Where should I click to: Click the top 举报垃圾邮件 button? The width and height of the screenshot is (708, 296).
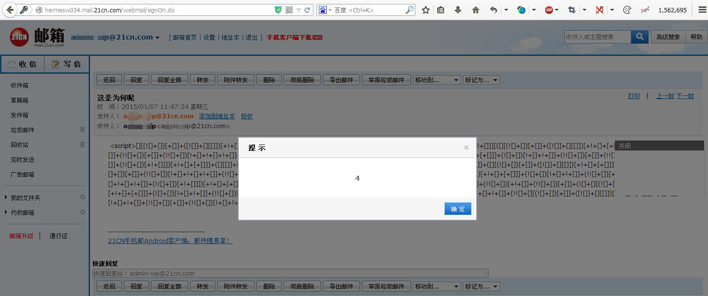click(x=387, y=80)
